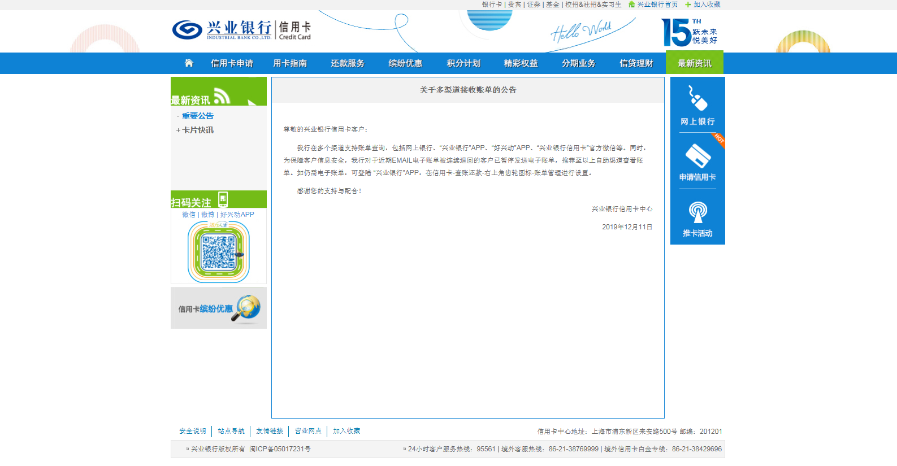
Task: Click the plus icon before 加入收藏 at top
Action: coord(688,5)
